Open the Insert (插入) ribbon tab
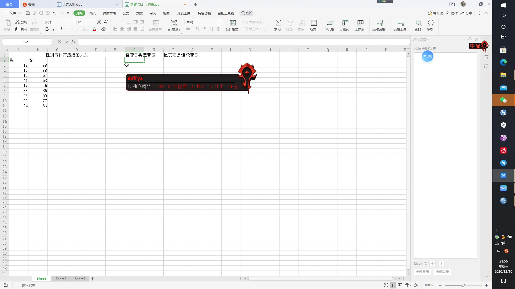 pos(93,13)
